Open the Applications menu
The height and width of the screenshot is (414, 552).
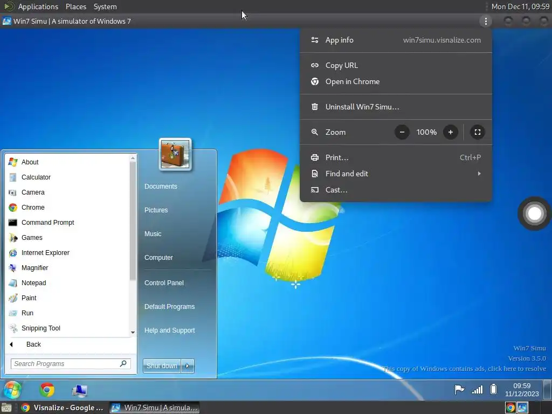(38, 6)
